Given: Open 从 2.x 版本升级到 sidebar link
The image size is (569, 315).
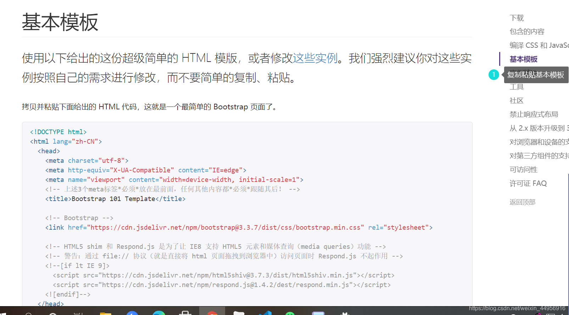Looking at the screenshot, I should 539,128.
